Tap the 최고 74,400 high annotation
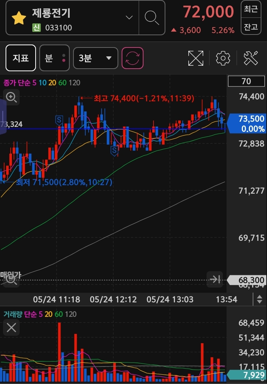This screenshot has width=267, height=384. pyautogui.click(x=144, y=98)
